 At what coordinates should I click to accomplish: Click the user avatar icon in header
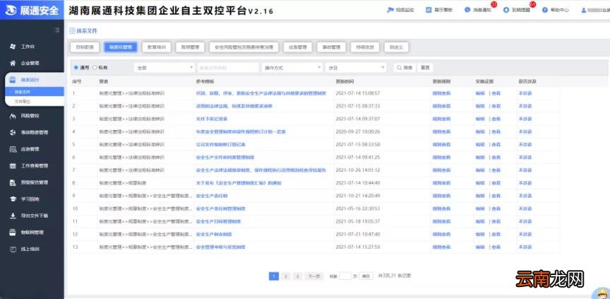584,10
